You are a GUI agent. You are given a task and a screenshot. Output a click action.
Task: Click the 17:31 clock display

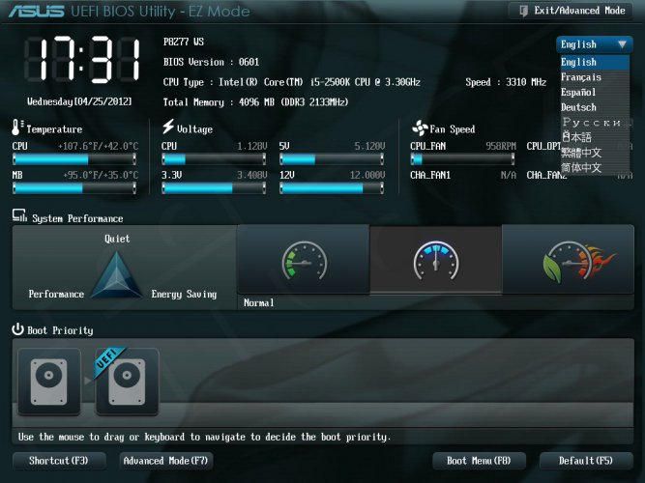(82, 60)
